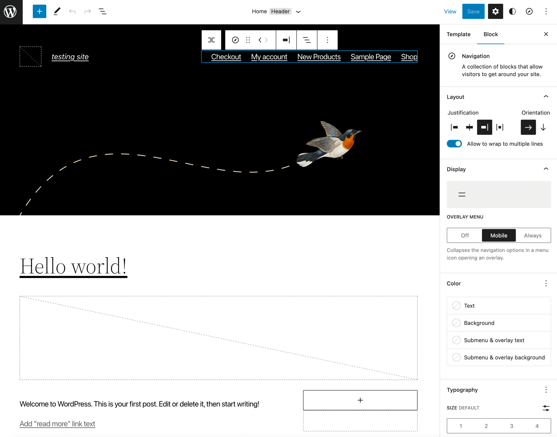This screenshot has width=557, height=437.
Task: Save the template changes
Action: point(473,11)
